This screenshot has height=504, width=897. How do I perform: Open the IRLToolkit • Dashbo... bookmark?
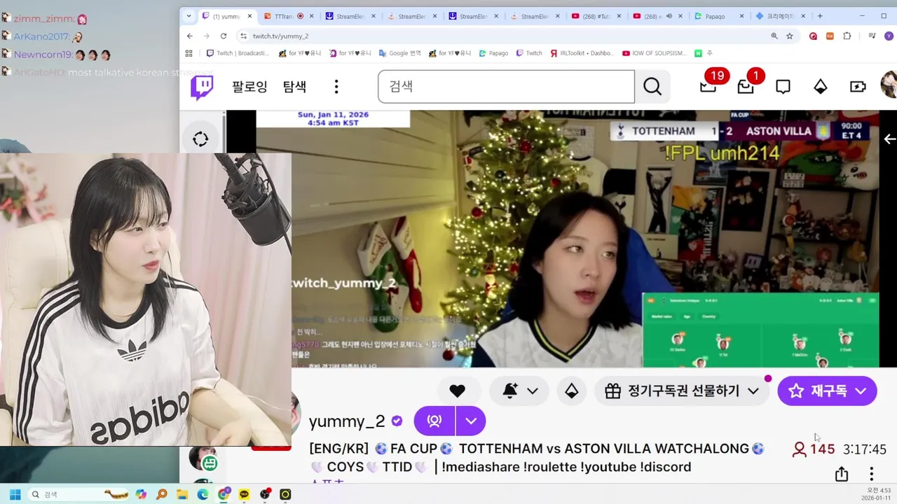pos(582,53)
